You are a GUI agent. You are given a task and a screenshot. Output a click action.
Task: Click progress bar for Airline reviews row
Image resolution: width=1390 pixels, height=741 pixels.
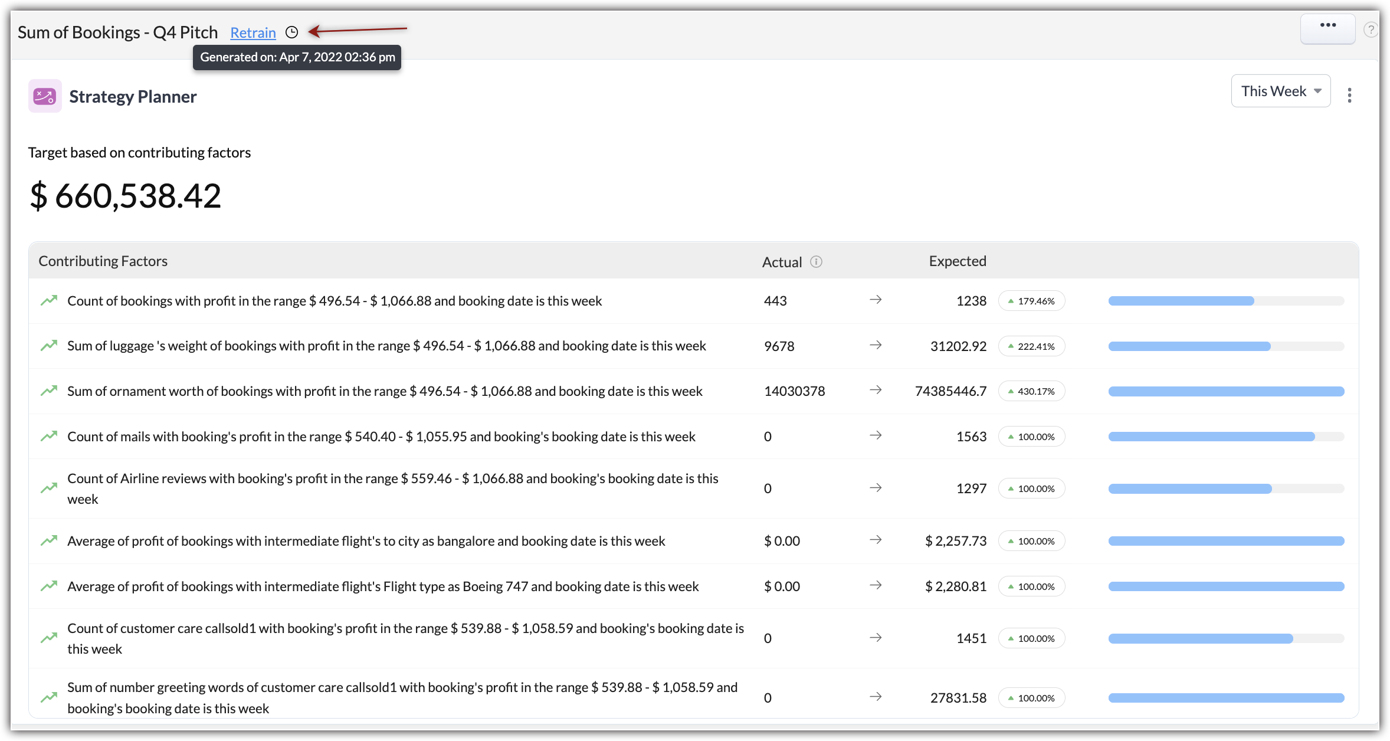tap(1226, 488)
